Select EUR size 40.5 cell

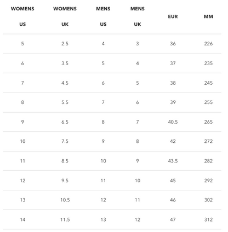173,122
